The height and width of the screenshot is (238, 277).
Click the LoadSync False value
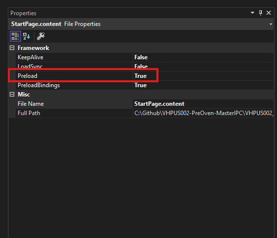click(141, 67)
